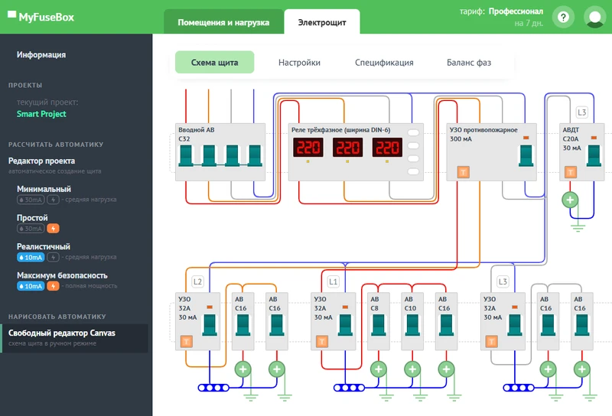This screenshot has height=416, width=612.
Task: Toggle the first pole of Вводной АВ C32
Action: [186, 155]
